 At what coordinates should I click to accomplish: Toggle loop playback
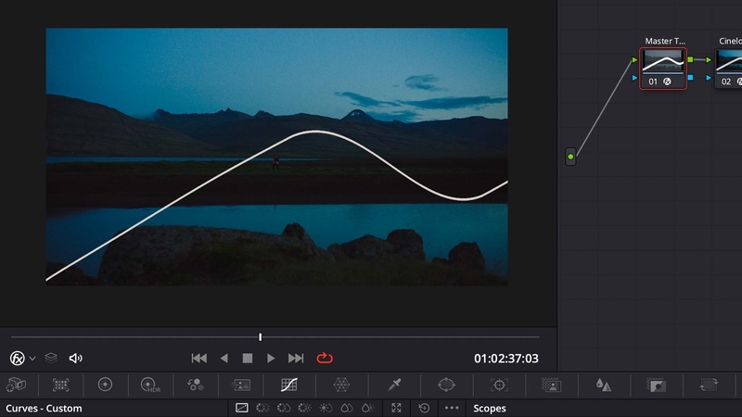[x=324, y=358]
